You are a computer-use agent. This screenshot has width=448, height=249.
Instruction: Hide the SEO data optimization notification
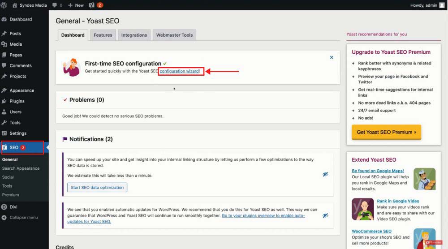(x=326, y=174)
